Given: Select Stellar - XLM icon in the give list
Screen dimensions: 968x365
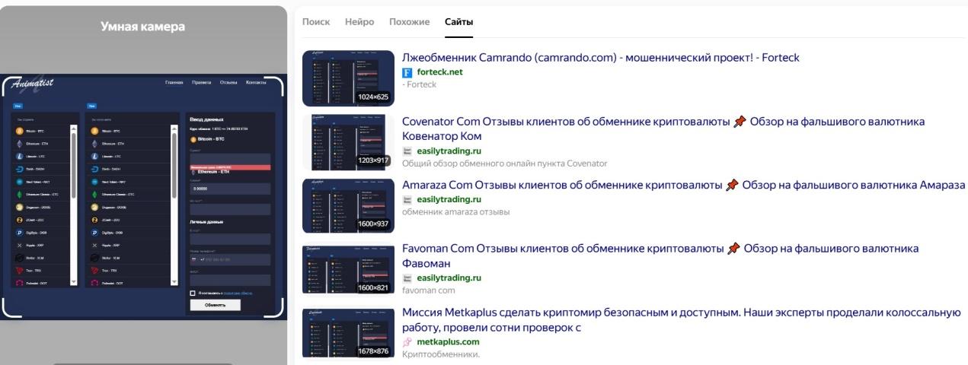Looking at the screenshot, I should 19,259.
